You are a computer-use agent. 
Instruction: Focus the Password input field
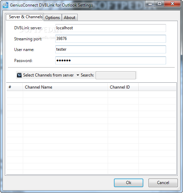click(x=110, y=60)
